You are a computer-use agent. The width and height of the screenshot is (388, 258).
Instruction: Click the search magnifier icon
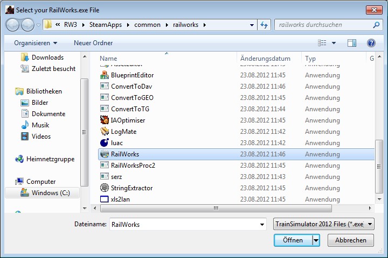[x=376, y=25]
